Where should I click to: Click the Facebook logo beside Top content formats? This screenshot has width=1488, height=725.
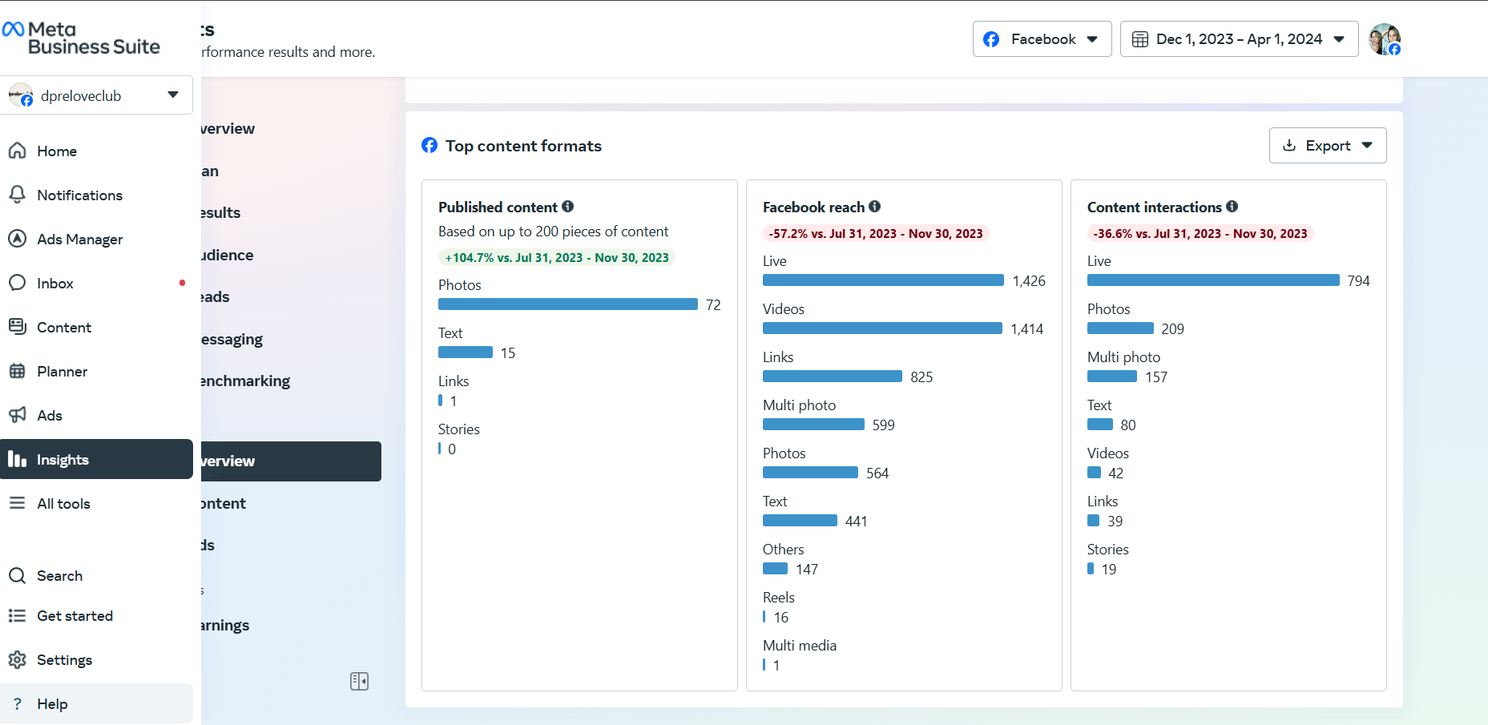[x=429, y=145]
